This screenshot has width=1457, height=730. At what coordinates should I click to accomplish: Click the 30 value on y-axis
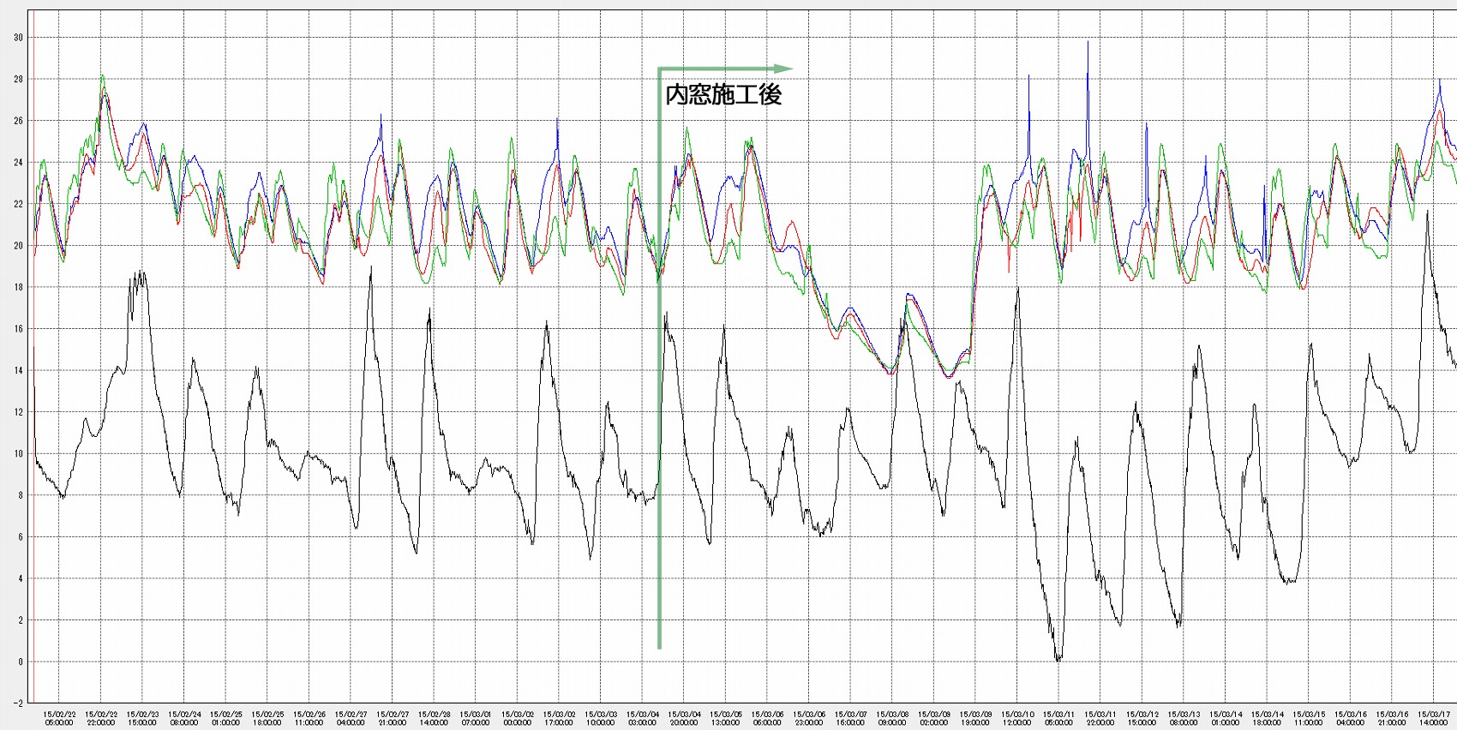coord(18,38)
